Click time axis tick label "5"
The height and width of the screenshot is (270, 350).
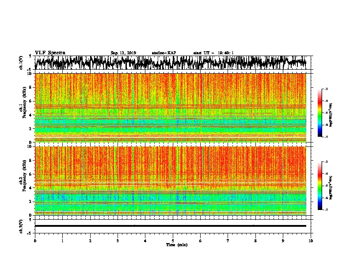pyautogui.click(x=173, y=241)
